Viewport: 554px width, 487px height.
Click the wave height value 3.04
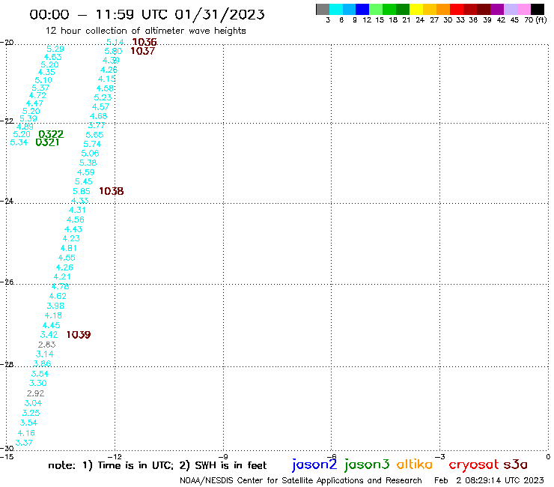33,403
